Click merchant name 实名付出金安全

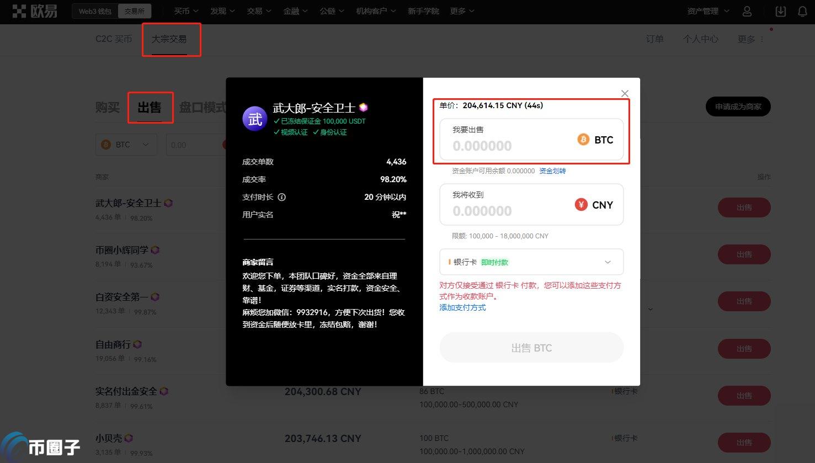tap(126, 391)
